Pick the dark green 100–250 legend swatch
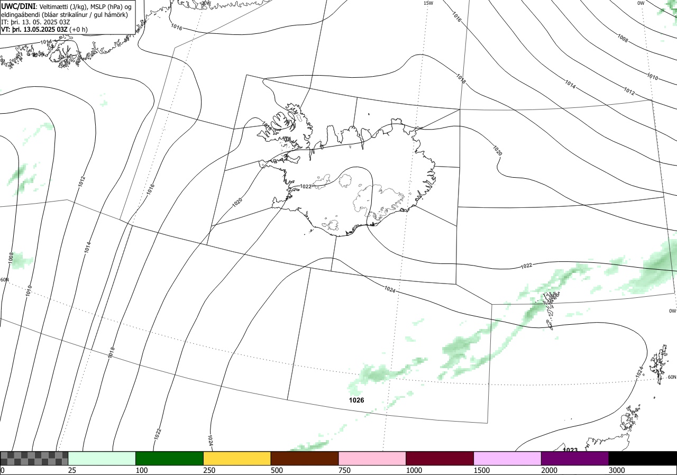 pyautogui.click(x=170, y=458)
